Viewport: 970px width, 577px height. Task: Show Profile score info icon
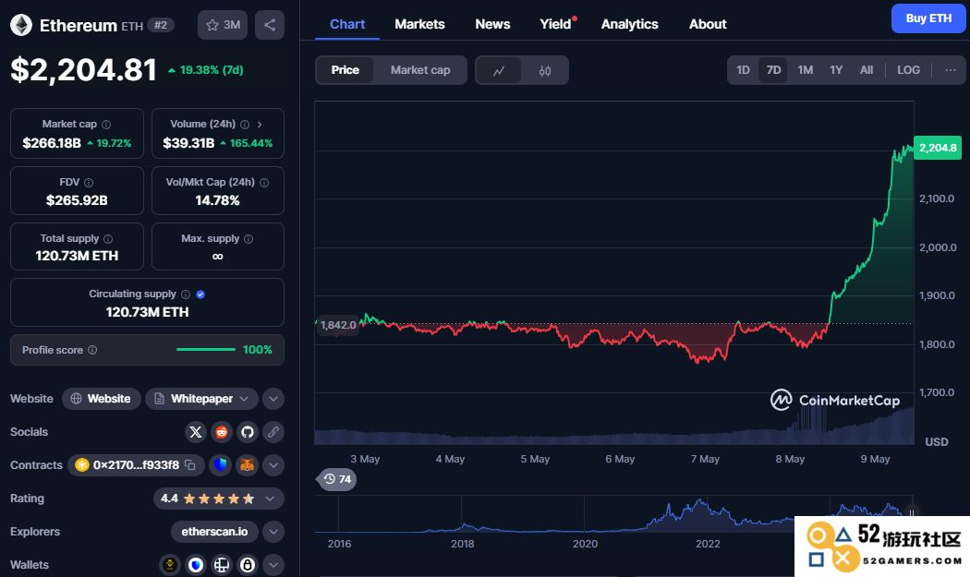tap(92, 350)
